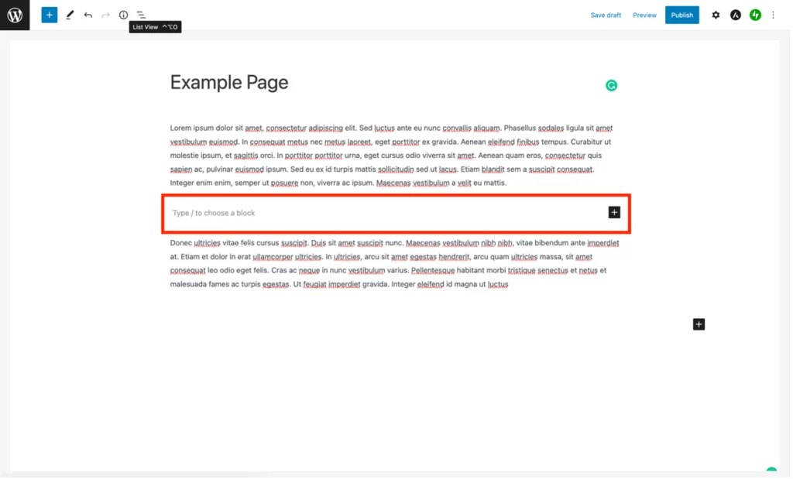Image resolution: width=793 pixels, height=479 pixels.
Task: Open the Jetpack green lightning icon
Action: coord(756,15)
